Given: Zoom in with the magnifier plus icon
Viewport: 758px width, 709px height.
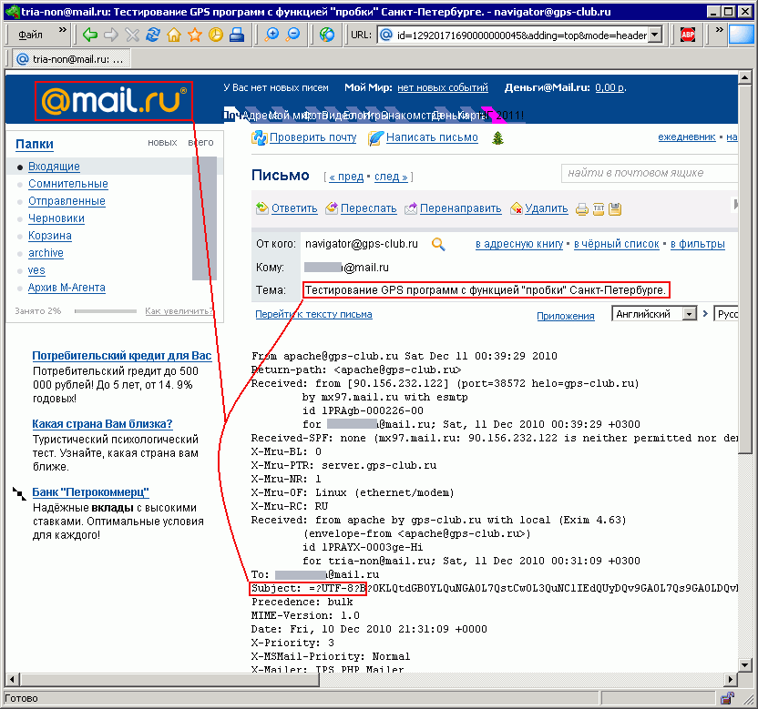Looking at the screenshot, I should 272,35.
